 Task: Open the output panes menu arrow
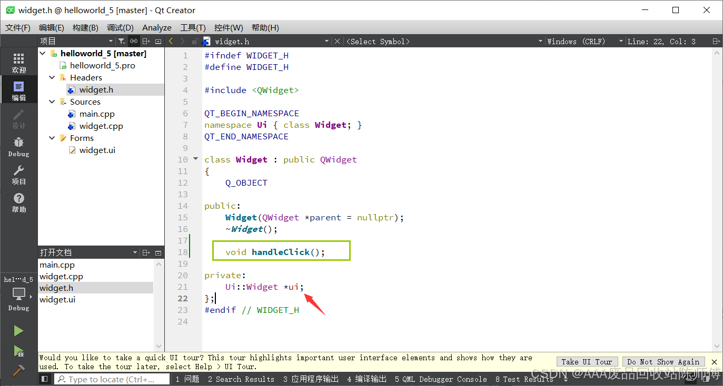click(x=566, y=379)
